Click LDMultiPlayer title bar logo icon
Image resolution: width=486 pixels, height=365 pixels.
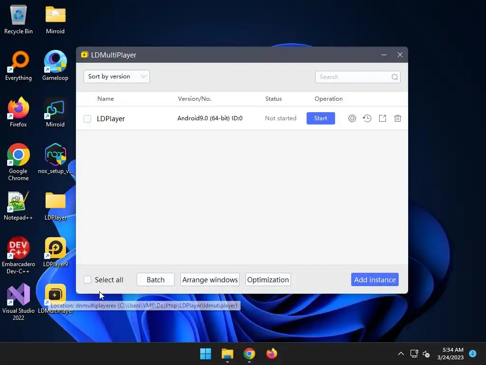[x=84, y=55]
